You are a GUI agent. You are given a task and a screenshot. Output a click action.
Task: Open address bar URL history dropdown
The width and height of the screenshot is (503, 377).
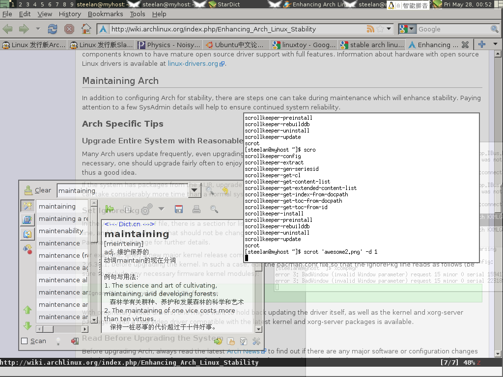click(389, 29)
